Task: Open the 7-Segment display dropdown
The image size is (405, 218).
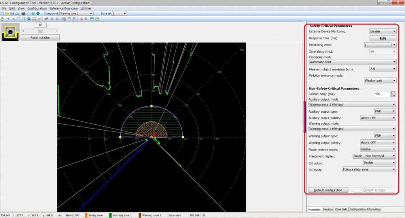Action: [374, 156]
